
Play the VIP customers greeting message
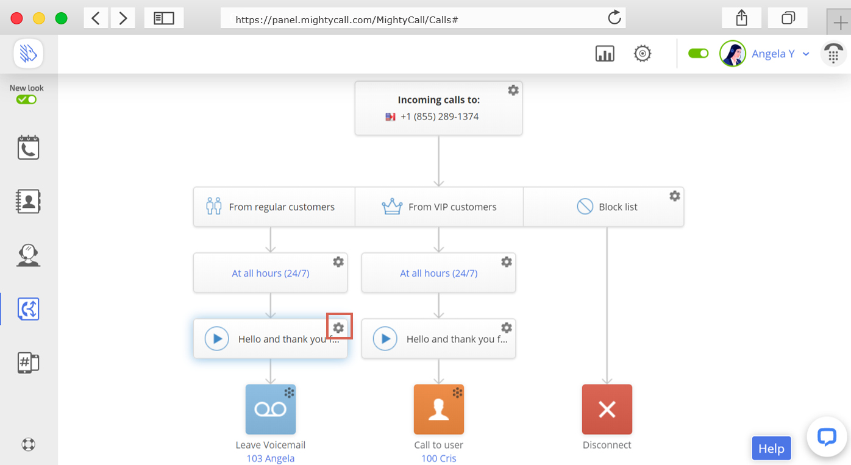pos(385,339)
